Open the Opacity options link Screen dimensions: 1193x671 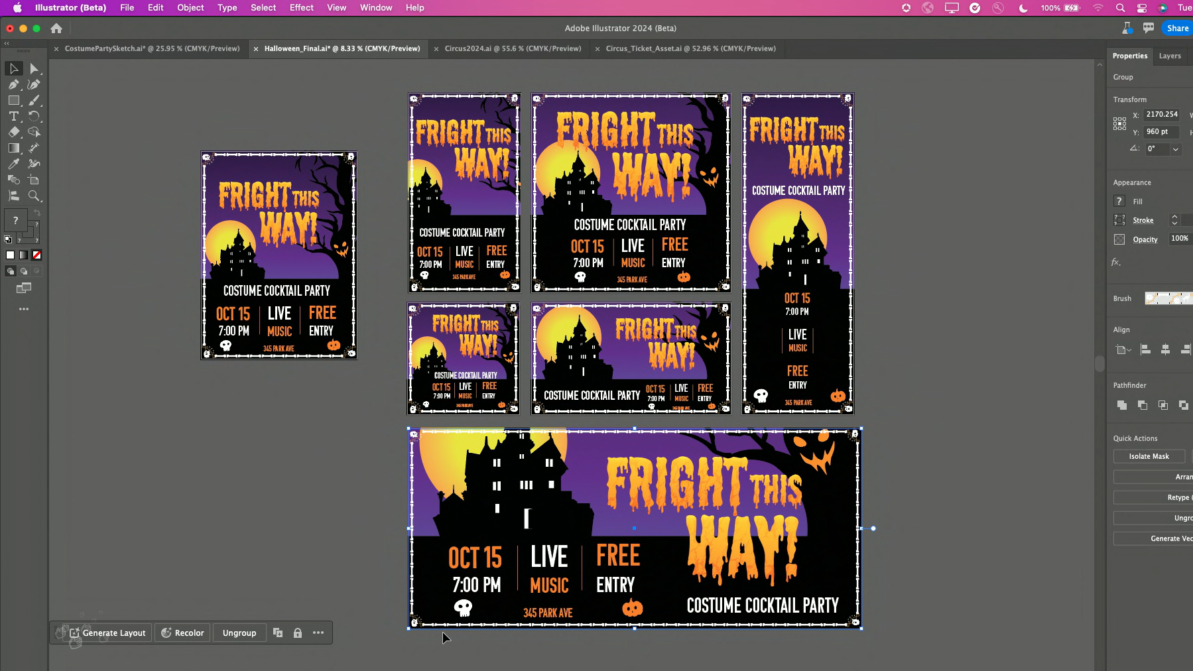point(1145,239)
